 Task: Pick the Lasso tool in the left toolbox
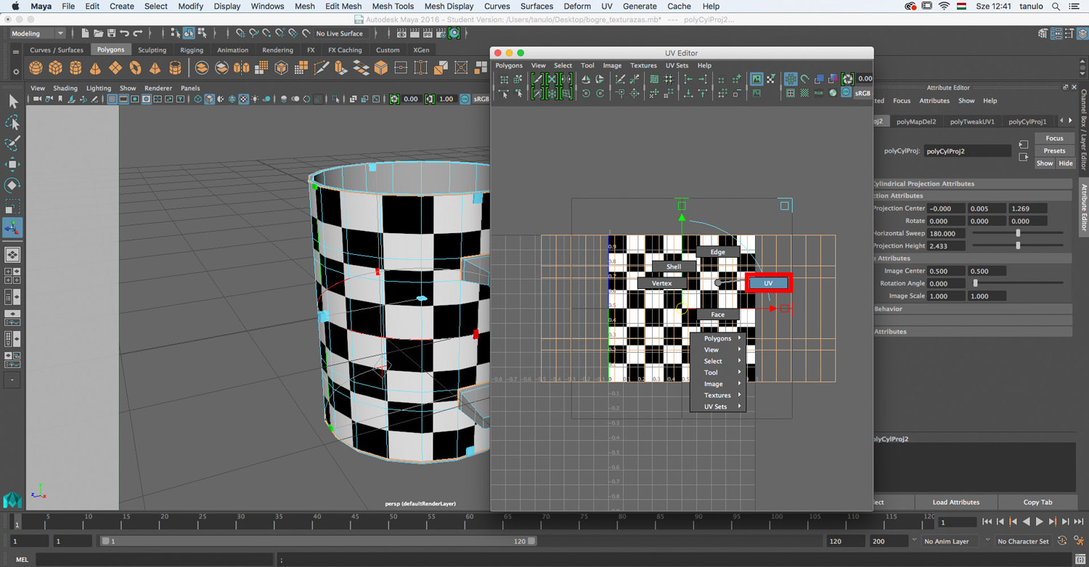click(12, 122)
